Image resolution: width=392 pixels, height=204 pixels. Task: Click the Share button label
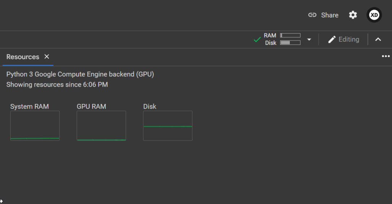(x=330, y=15)
